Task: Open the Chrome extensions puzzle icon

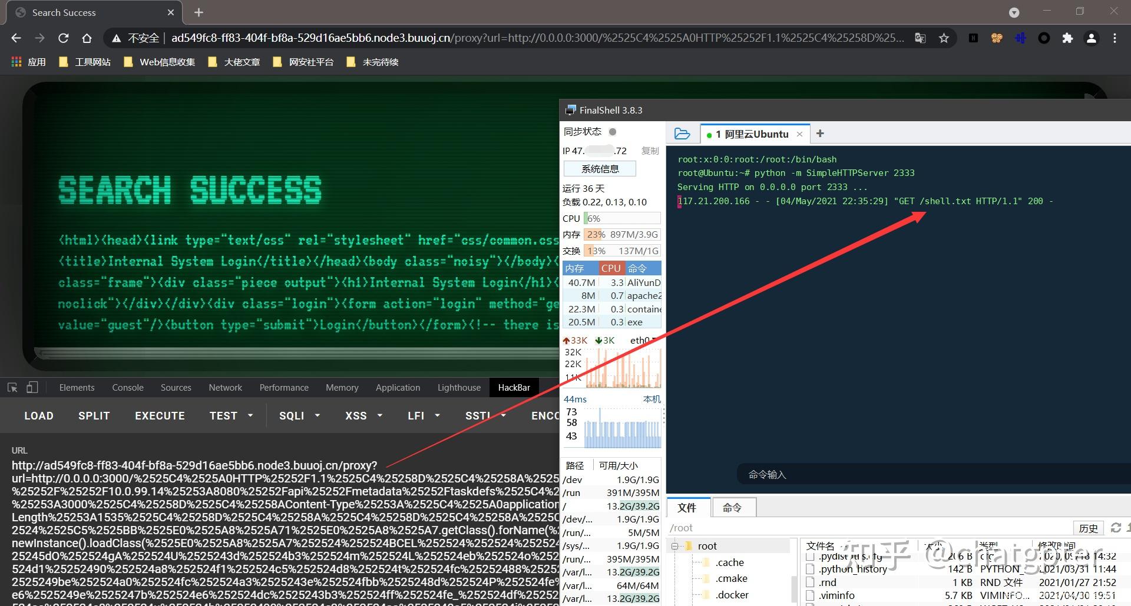Action: coord(1067,38)
